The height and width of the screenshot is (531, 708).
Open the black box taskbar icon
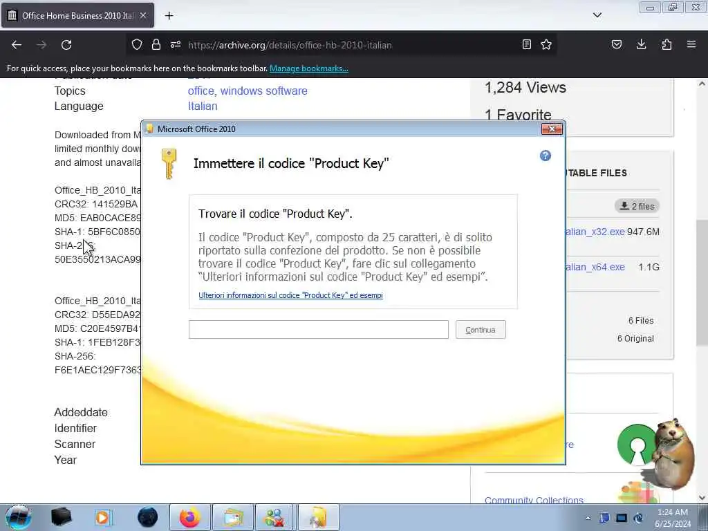[61, 517]
